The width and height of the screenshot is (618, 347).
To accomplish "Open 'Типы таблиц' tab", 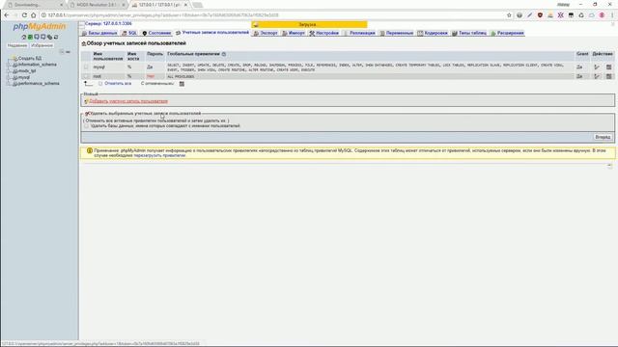I will coord(469,33).
